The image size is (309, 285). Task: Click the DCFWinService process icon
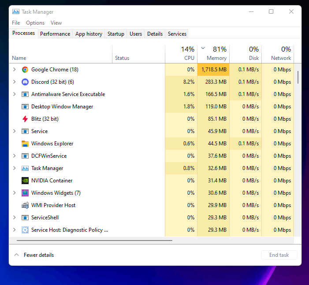click(x=25, y=156)
